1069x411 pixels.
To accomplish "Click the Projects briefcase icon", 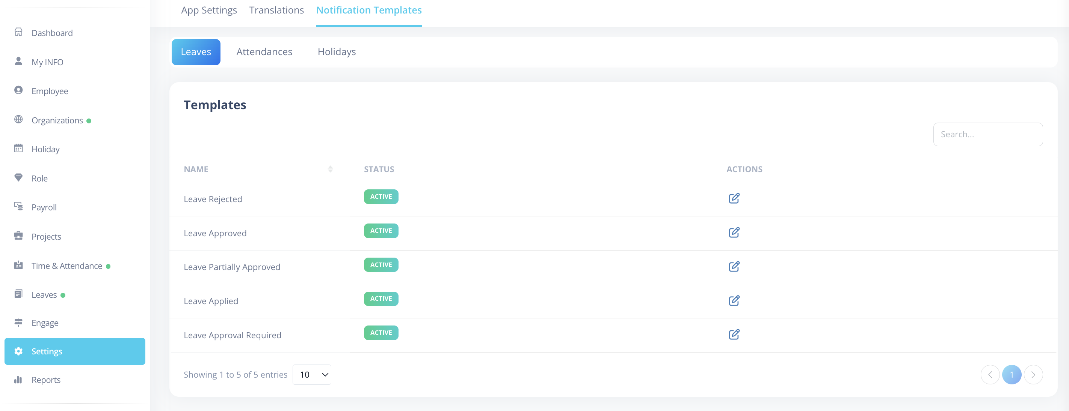I will pyautogui.click(x=18, y=236).
